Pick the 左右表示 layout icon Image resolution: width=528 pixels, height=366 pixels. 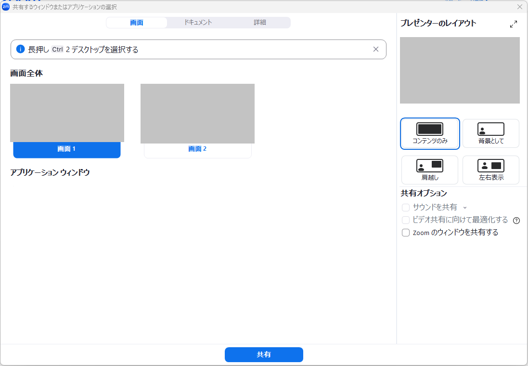pos(490,166)
